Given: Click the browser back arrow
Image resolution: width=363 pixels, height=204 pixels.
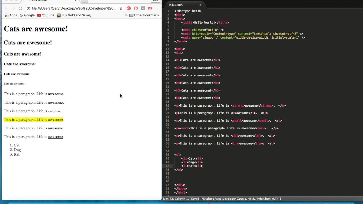Looking at the screenshot, I should point(6,8).
